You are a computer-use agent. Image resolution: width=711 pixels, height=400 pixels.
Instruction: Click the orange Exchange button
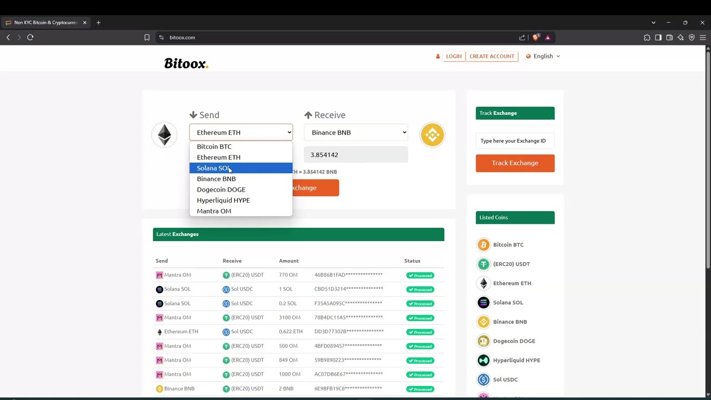pos(316,188)
